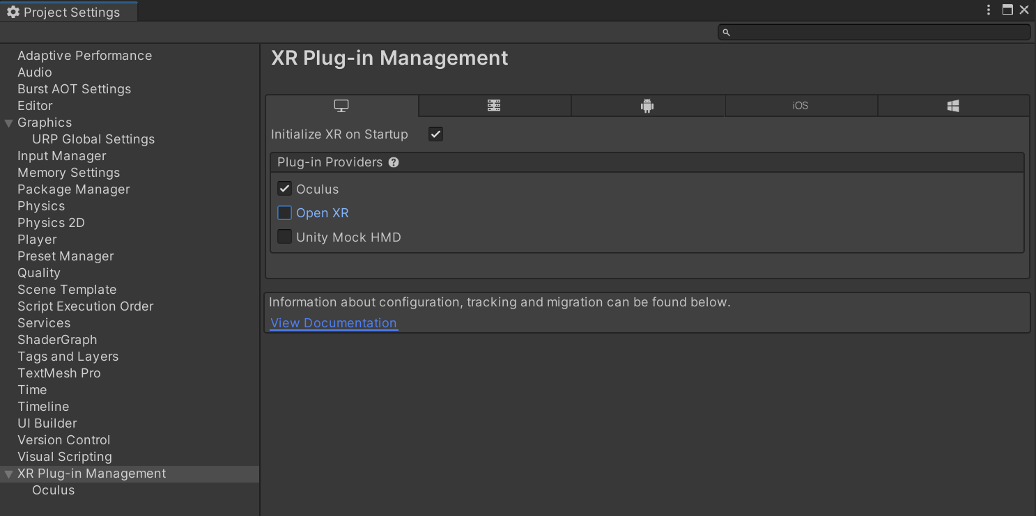The image size is (1036, 516).
Task: Open Visual Scripting settings
Action: 65,457
